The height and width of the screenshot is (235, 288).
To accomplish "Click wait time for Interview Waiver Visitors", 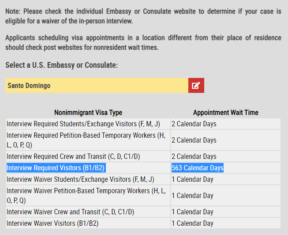I will pos(192,223).
